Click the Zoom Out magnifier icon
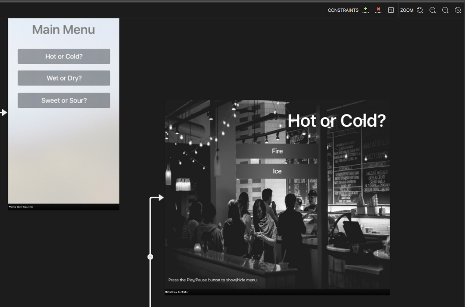Image resolution: width=465 pixels, height=307 pixels. coord(433,10)
